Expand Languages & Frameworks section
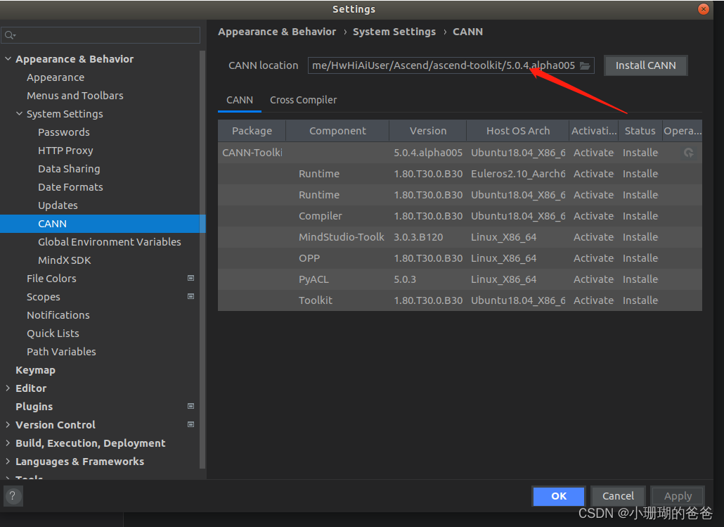Screen dimensions: 724x527 pos(8,462)
